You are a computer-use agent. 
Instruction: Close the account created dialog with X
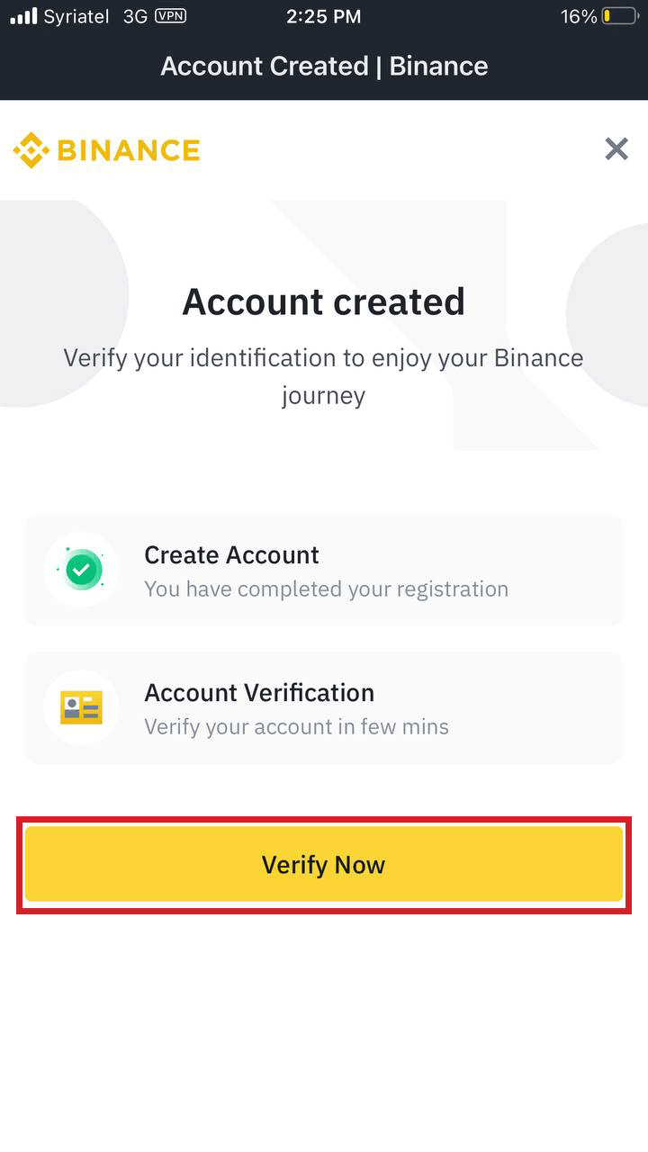click(616, 148)
